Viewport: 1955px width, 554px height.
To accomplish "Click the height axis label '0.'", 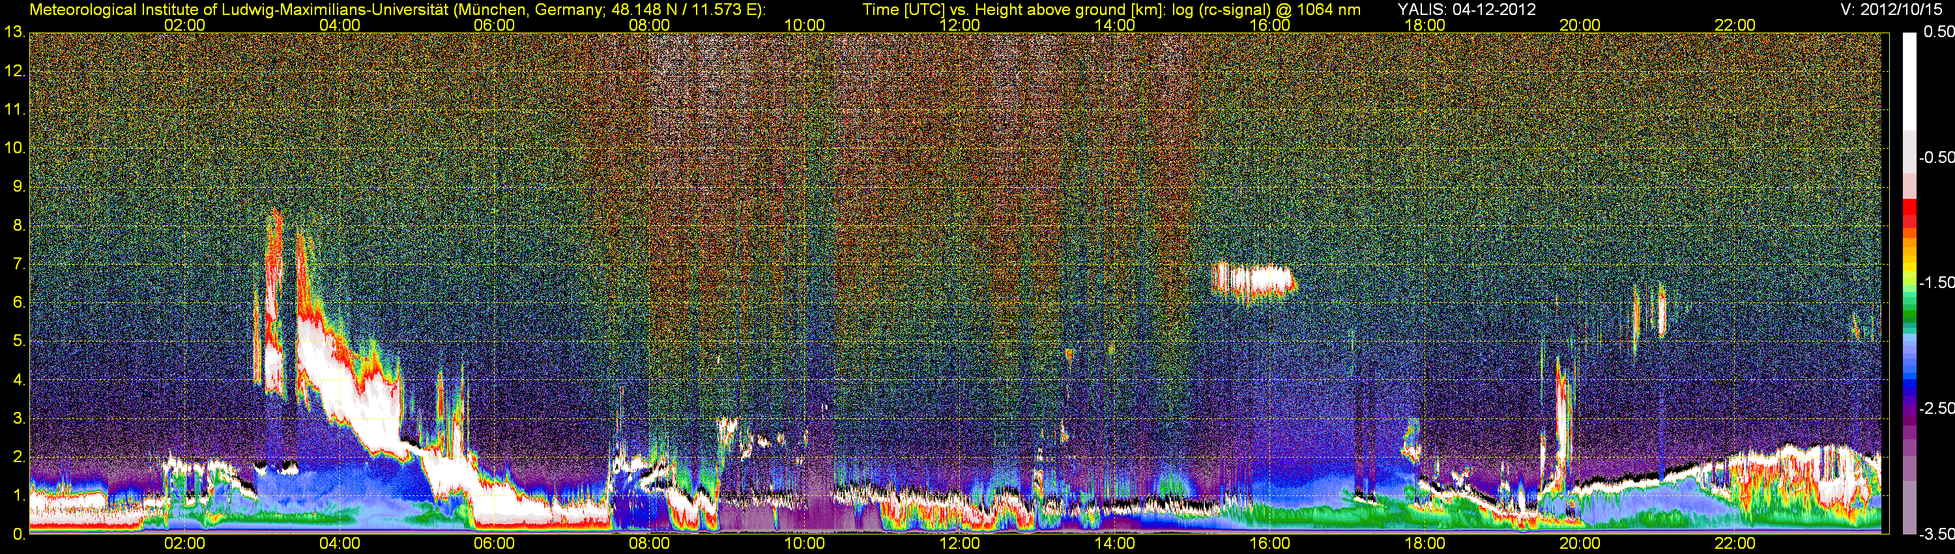I will (19, 534).
